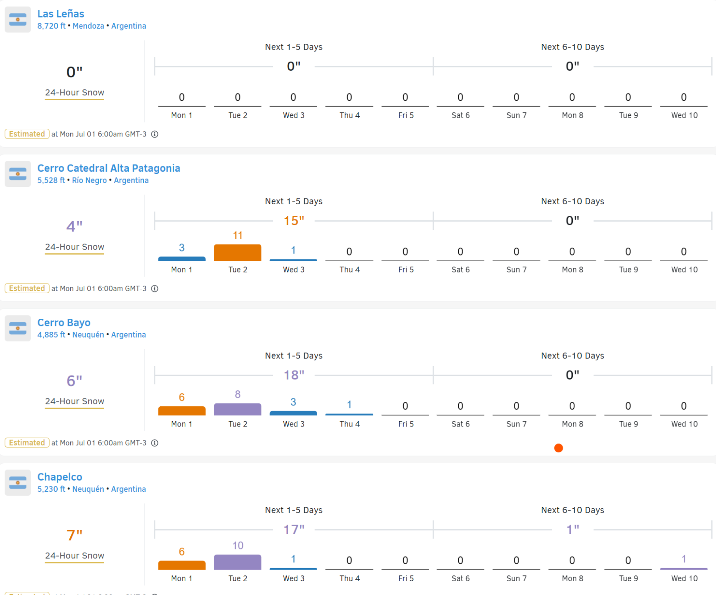The height and width of the screenshot is (595, 716).
Task: Click the Estimated badge under Cerro Bayo
Action: [27, 443]
